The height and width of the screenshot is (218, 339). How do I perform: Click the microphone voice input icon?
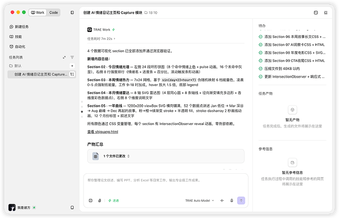(x=231, y=200)
